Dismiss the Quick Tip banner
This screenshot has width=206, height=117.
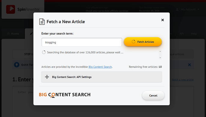pyautogui.click(x=189, y=65)
